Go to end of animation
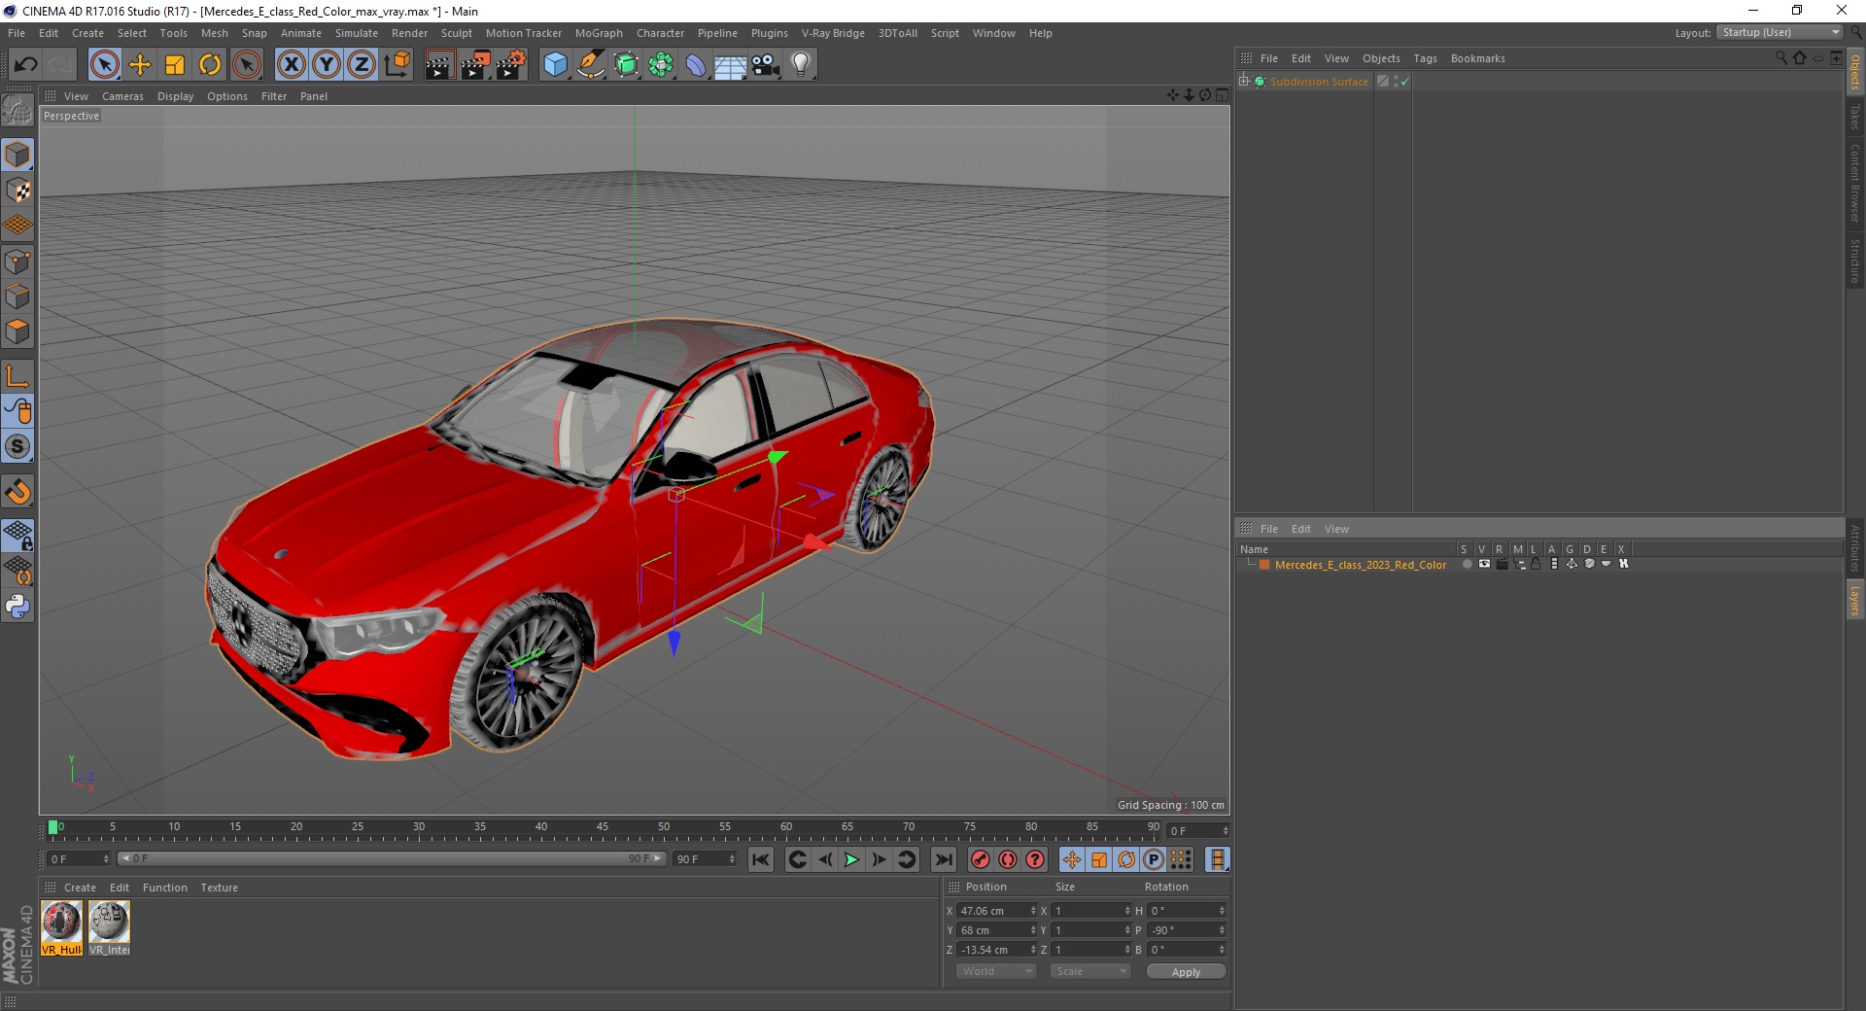 943,859
